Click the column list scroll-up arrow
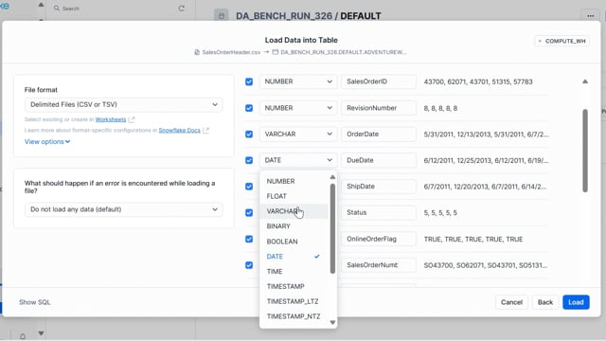This screenshot has height=341, width=606. point(585,81)
